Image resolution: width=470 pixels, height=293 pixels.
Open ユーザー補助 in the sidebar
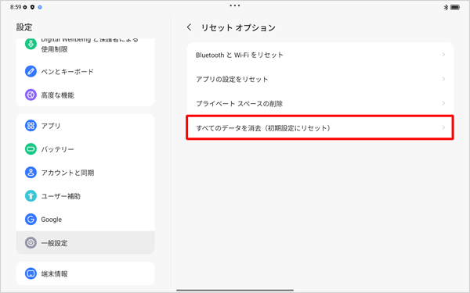pos(85,196)
